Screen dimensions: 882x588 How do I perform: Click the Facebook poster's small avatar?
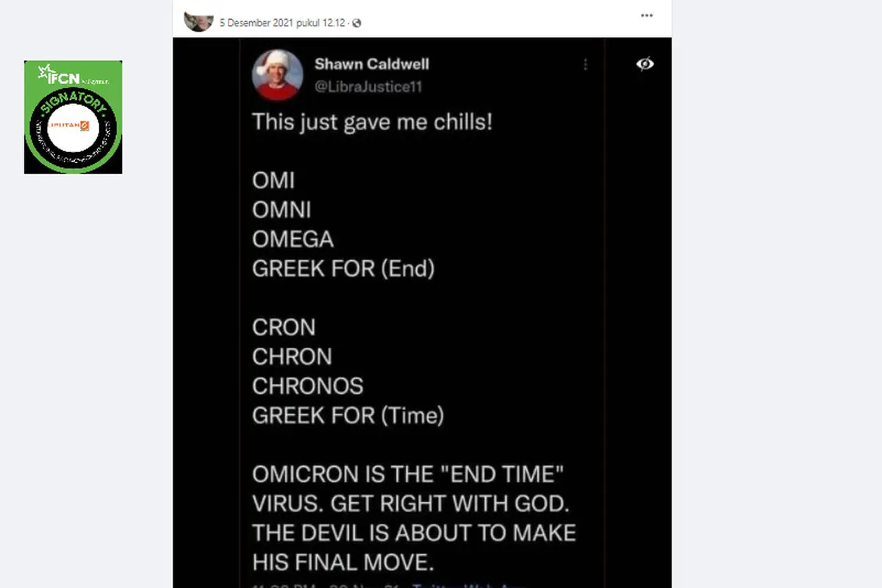[198, 21]
